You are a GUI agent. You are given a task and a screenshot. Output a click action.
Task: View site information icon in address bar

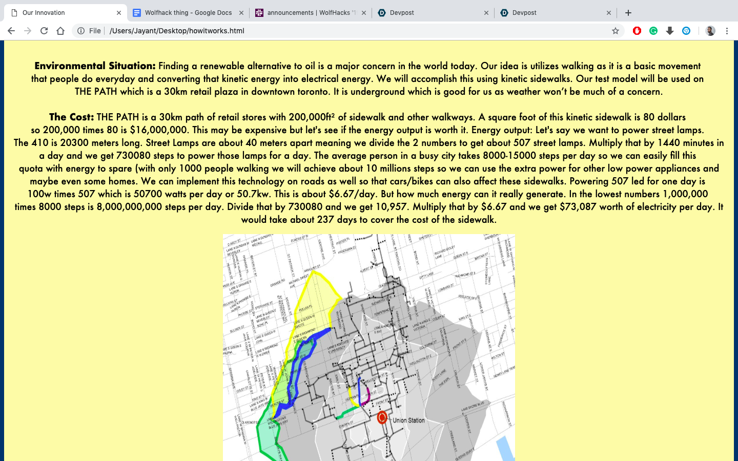81,31
